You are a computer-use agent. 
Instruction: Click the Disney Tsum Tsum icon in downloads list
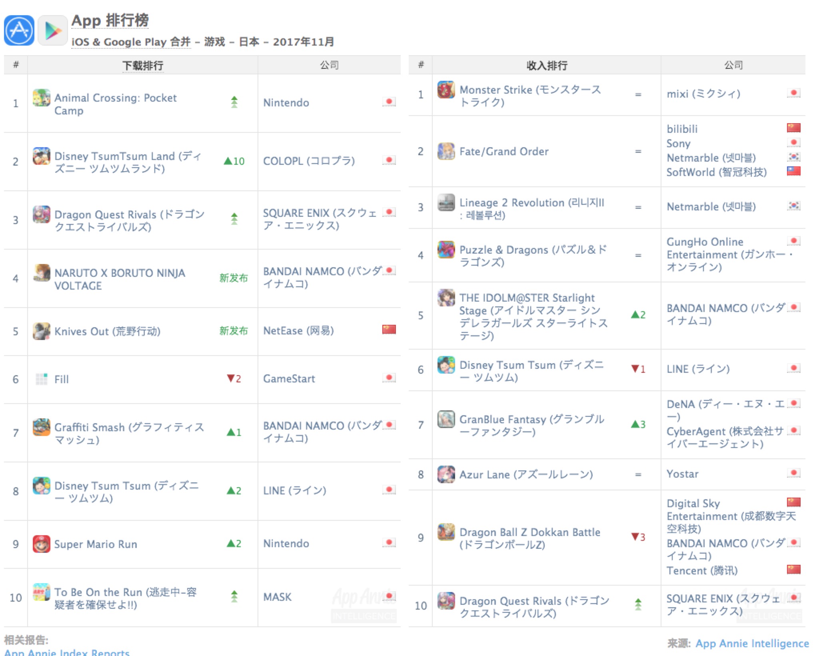tap(42, 486)
